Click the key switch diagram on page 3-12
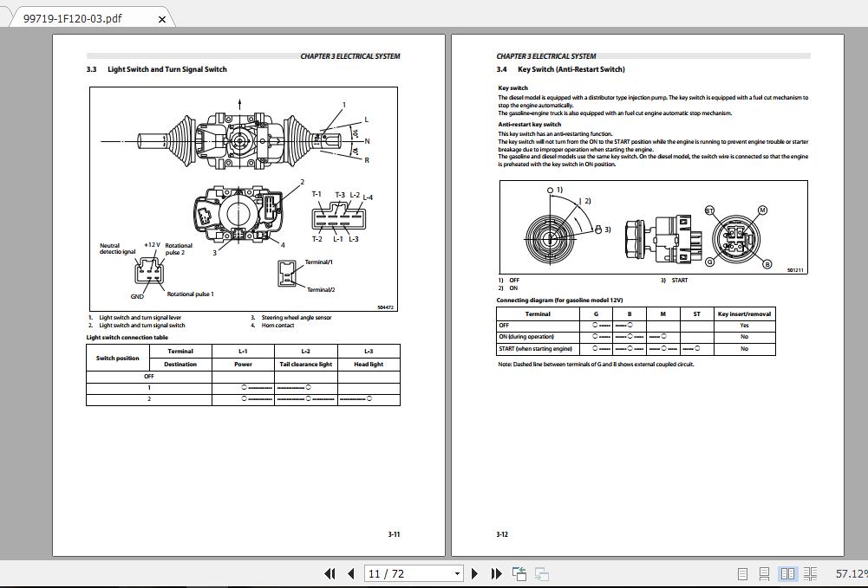This screenshot has width=868, height=588. click(653, 229)
